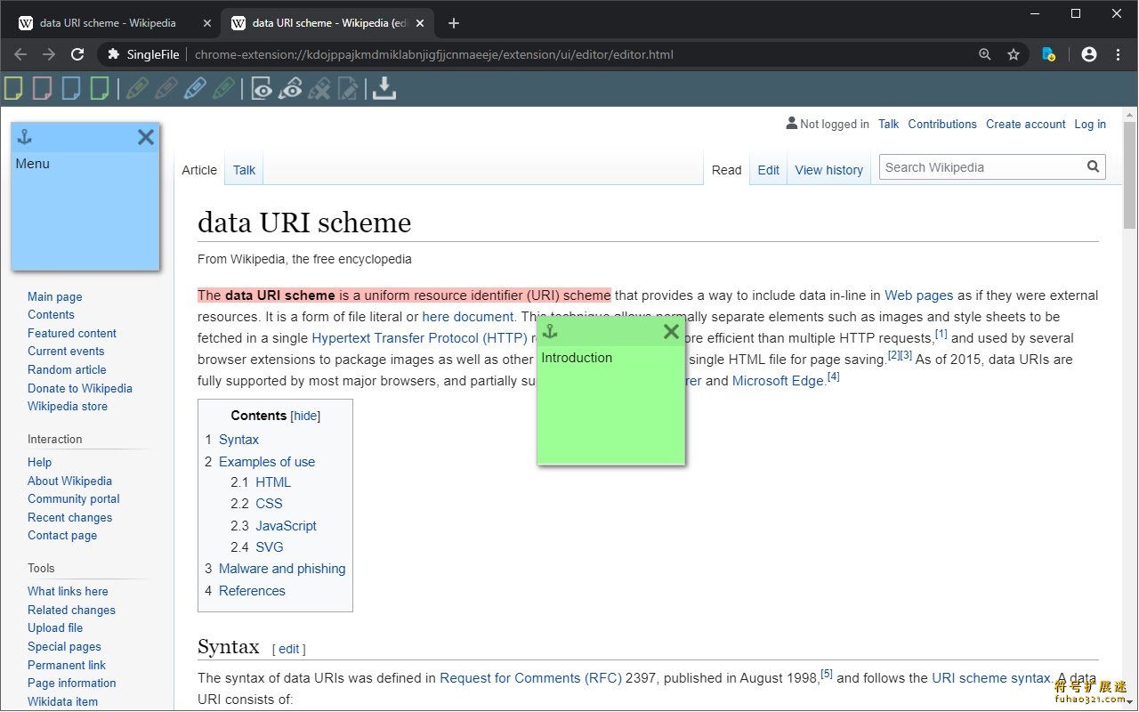
Task: Close the second editor tab
Action: pyautogui.click(x=421, y=23)
